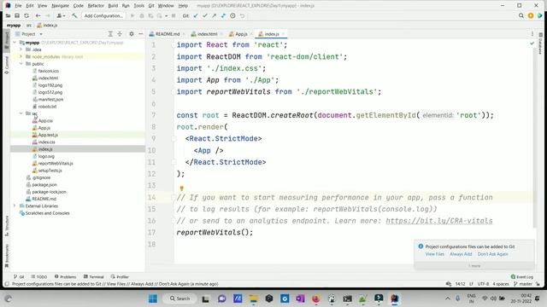Viewport: 547px width, 307px height.
Task: Click the master git branch widget
Action: tap(523, 284)
